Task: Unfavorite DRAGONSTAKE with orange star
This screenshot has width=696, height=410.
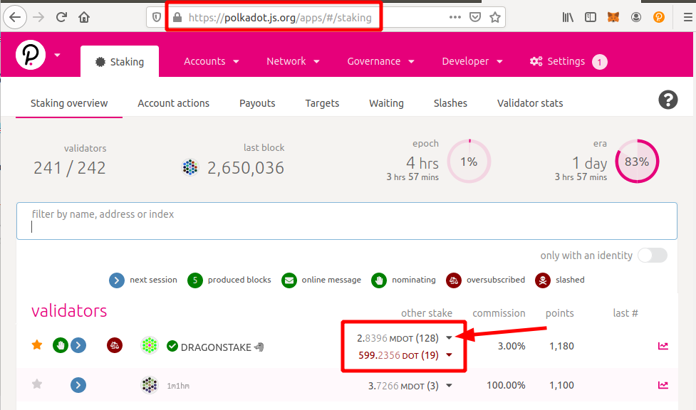Action: point(37,345)
